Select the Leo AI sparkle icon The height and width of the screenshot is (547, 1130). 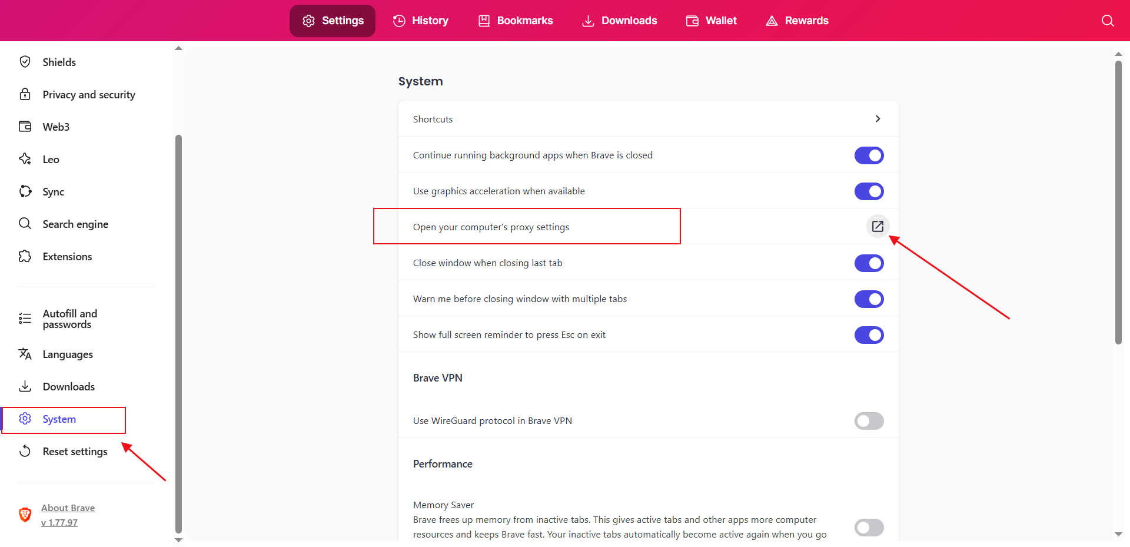(25, 159)
